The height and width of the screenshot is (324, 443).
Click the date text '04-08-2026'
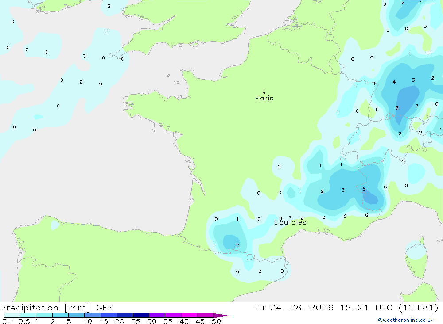(301, 307)
